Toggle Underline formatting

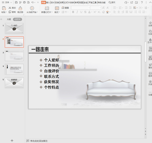coord(81,12)
